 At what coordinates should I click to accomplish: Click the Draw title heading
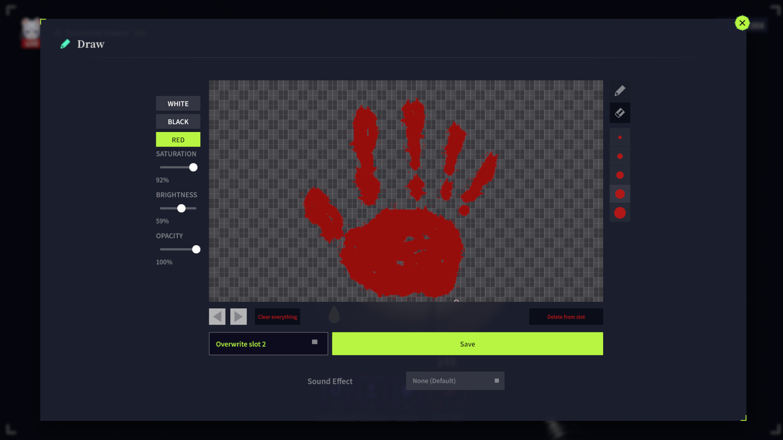pos(91,44)
